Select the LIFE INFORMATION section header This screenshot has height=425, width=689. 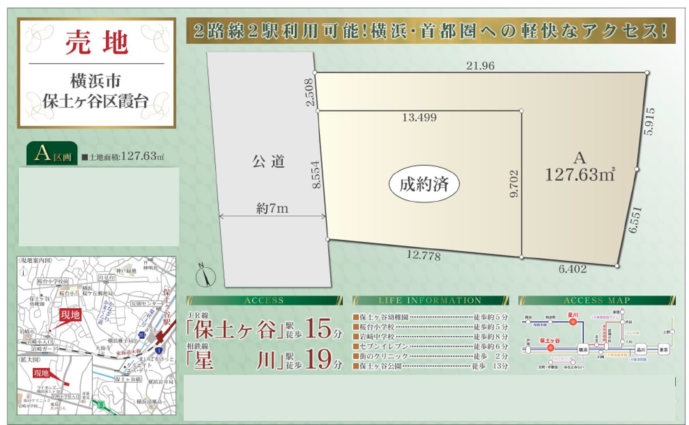tap(430, 300)
